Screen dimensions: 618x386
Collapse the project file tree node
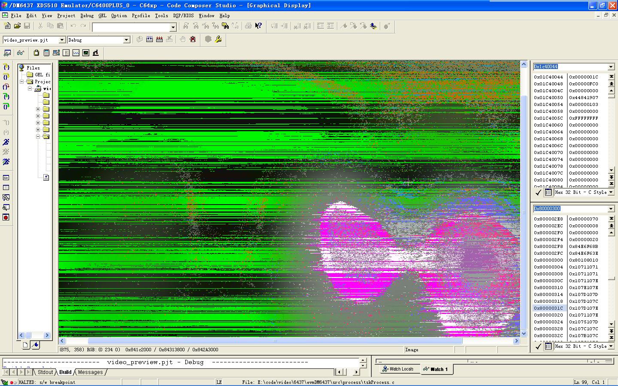click(30, 88)
